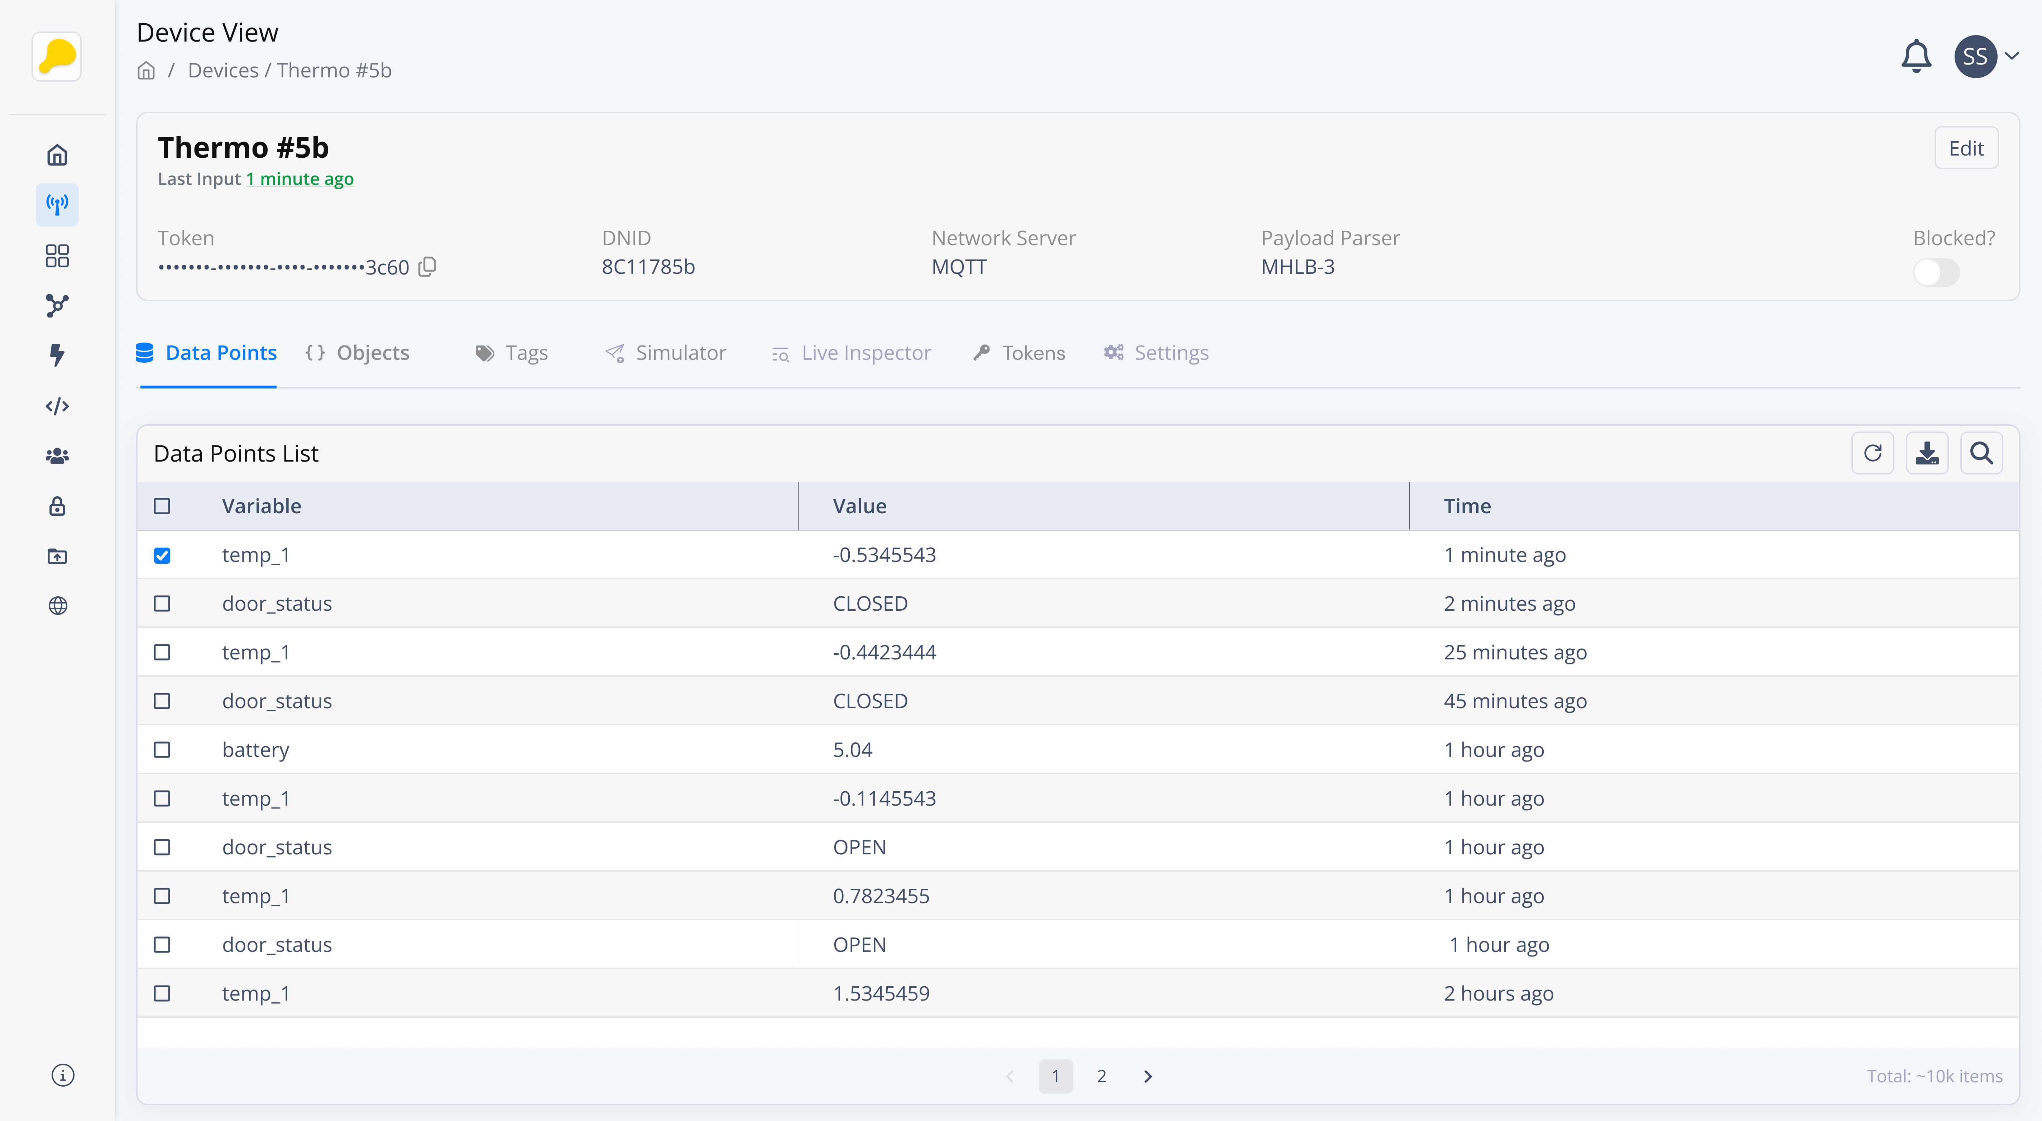Viewport: 2042px width, 1121px height.
Task: Open search in Data Points List
Action: tap(1981, 453)
